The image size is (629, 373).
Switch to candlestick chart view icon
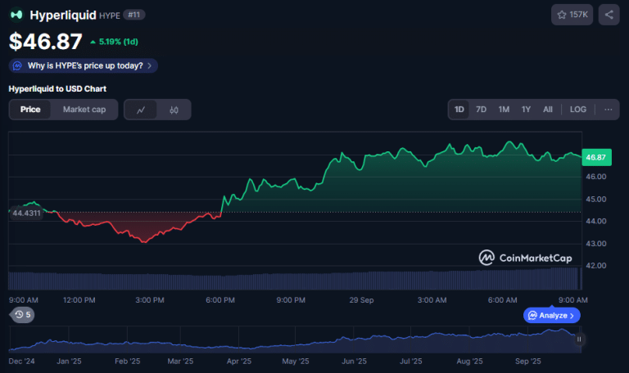click(x=174, y=110)
